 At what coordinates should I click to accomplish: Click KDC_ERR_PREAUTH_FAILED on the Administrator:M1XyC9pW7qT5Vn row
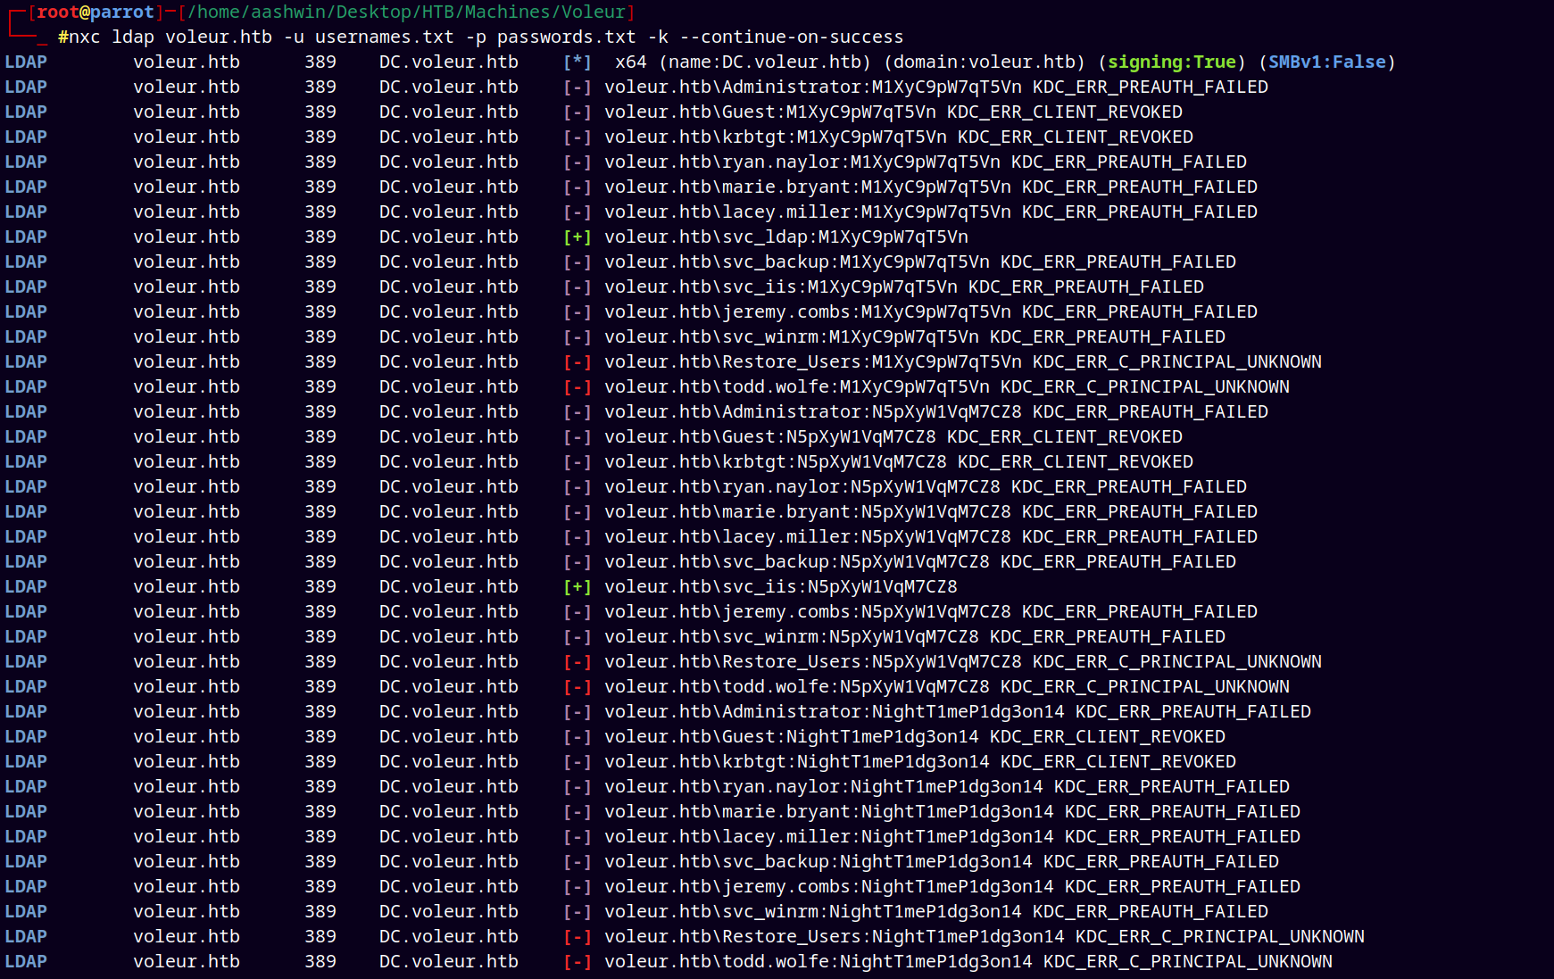1151,87
